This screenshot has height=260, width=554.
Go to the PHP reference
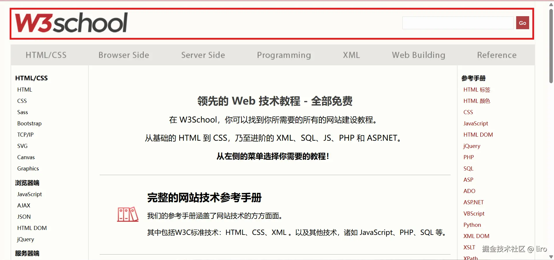[469, 157]
